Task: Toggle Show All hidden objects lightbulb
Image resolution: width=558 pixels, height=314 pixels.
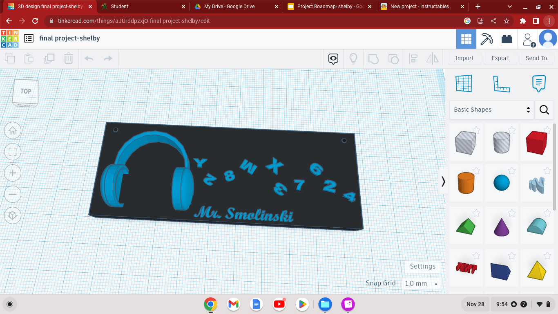Action: [353, 59]
